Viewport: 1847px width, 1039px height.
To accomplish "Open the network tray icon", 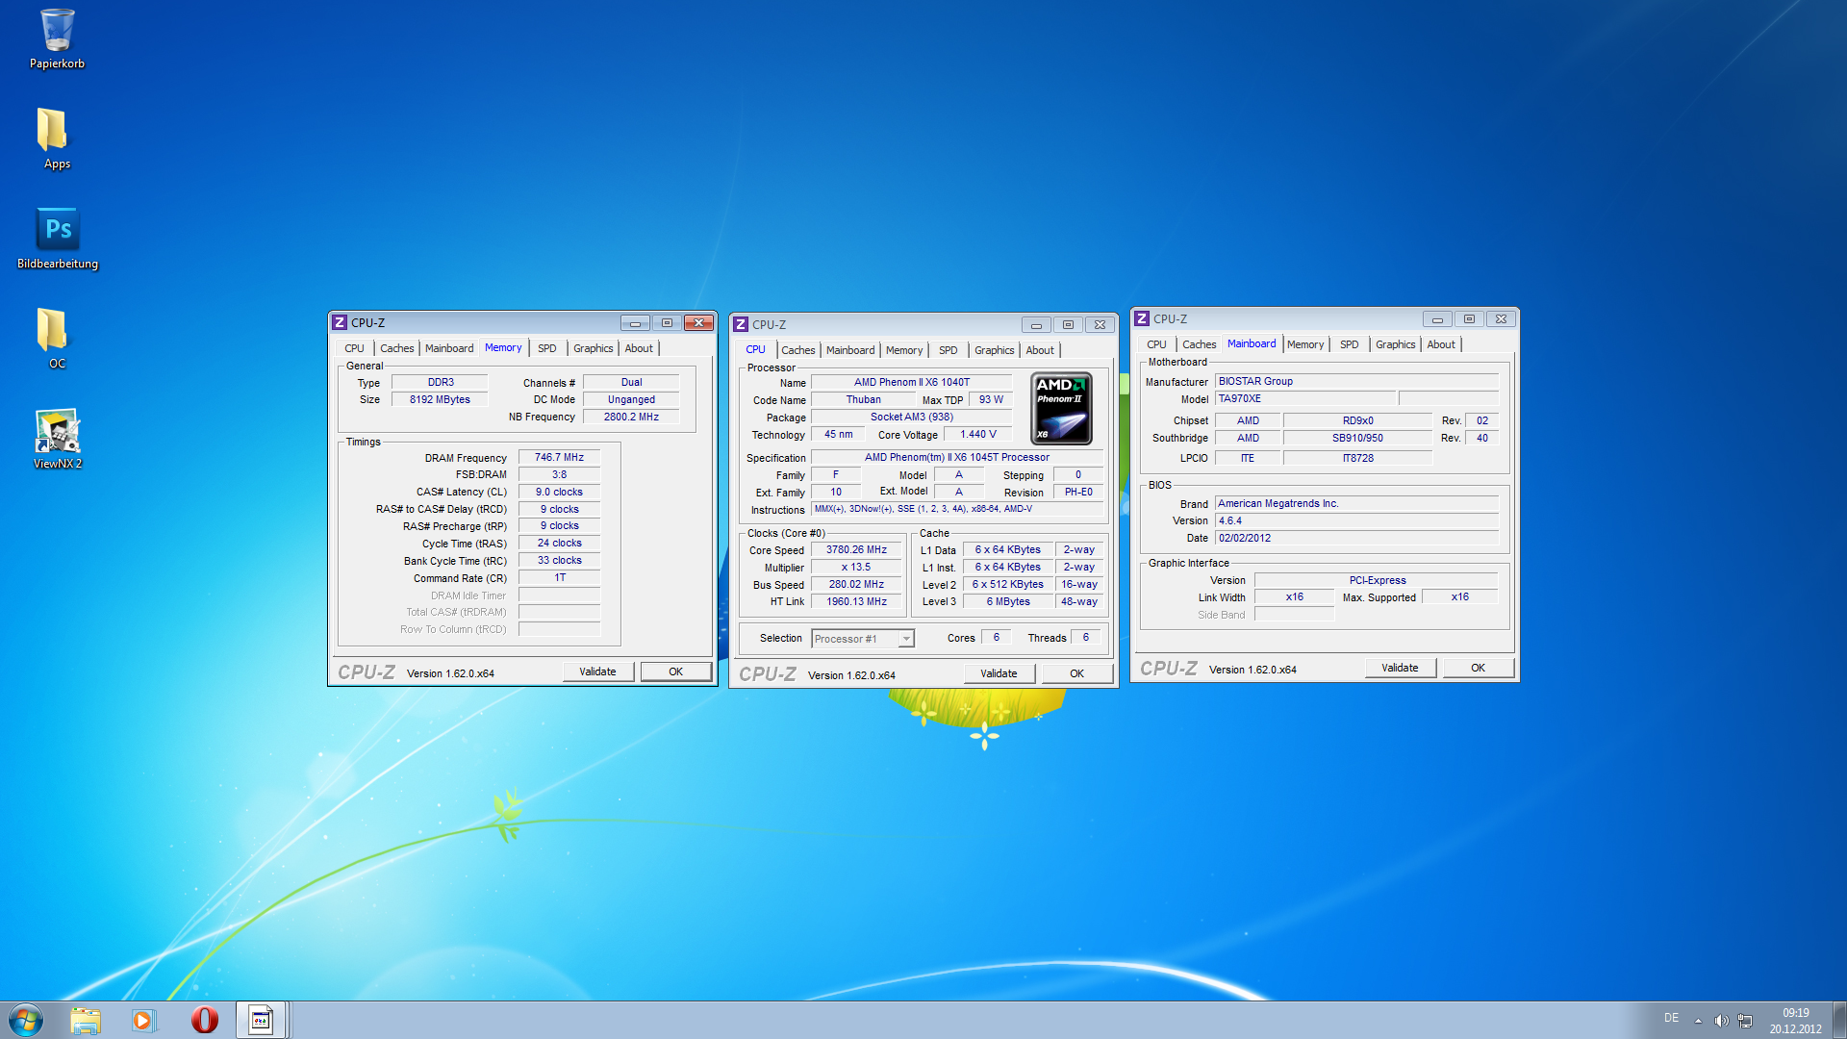I will click(x=1745, y=1020).
